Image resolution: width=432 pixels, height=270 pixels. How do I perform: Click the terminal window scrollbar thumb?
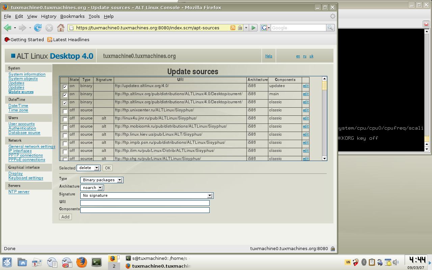click(427, 139)
